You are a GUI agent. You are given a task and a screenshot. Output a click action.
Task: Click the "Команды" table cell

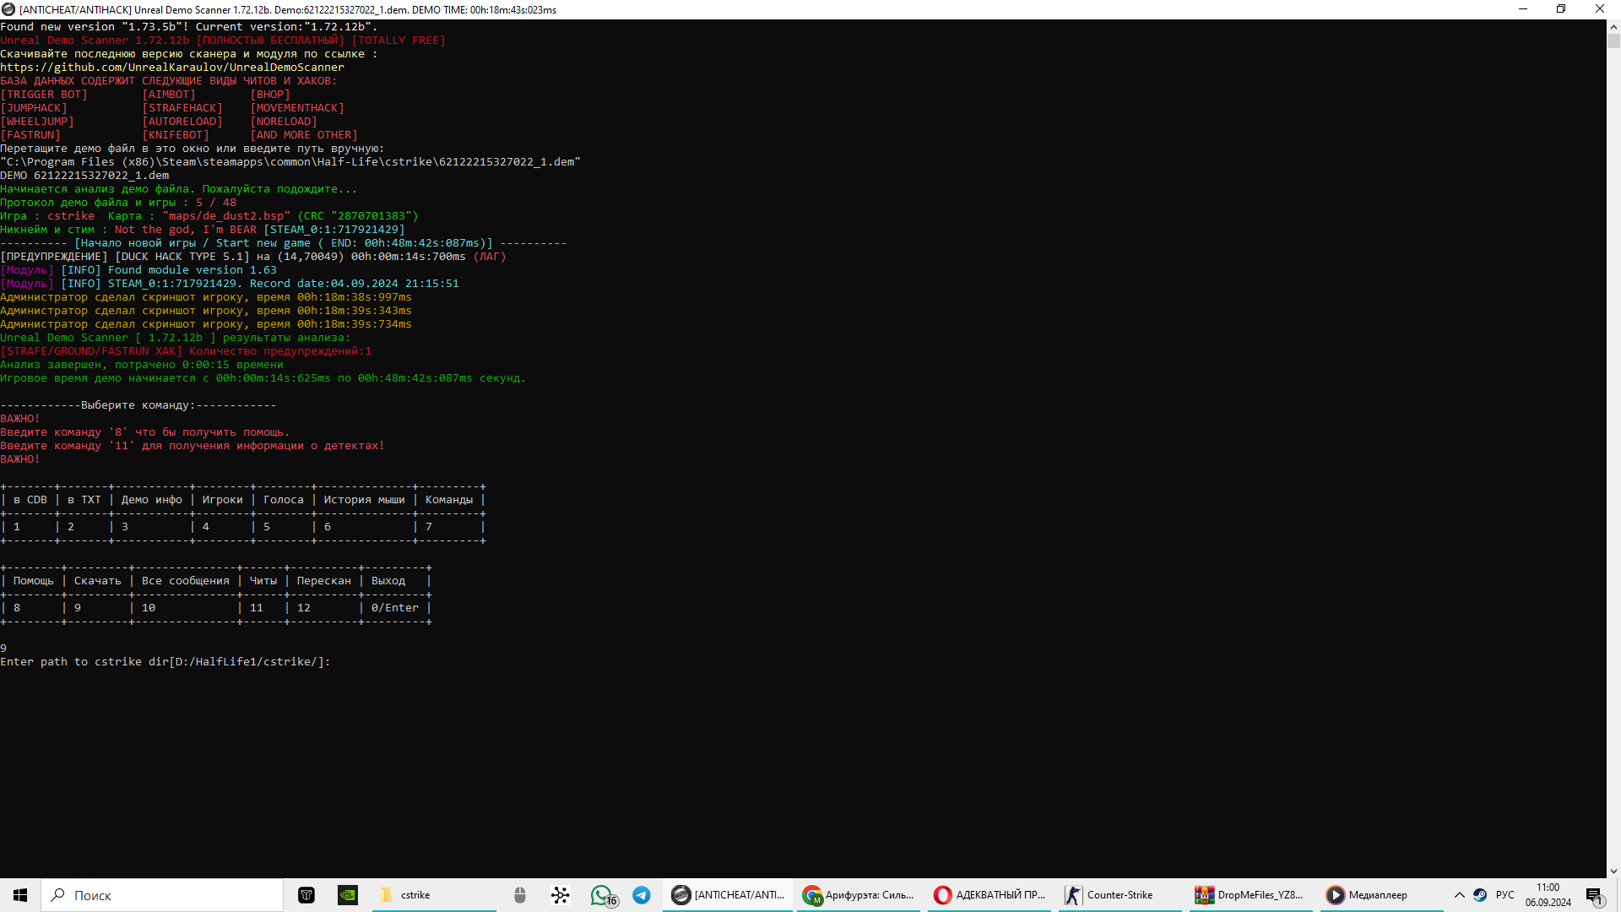449,500
